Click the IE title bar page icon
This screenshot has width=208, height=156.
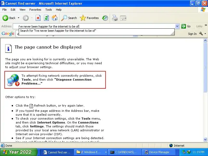[x=3, y=3]
